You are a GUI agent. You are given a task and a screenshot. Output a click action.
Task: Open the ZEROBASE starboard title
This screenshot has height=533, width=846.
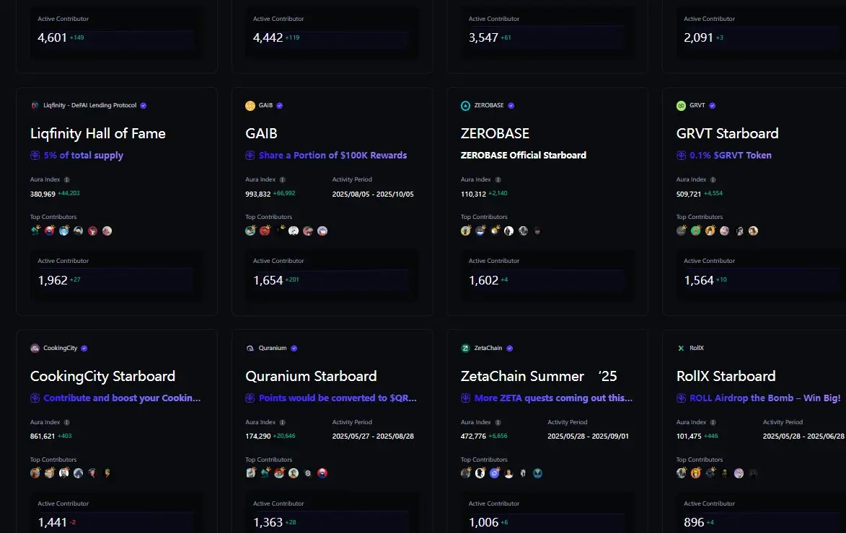(x=495, y=134)
